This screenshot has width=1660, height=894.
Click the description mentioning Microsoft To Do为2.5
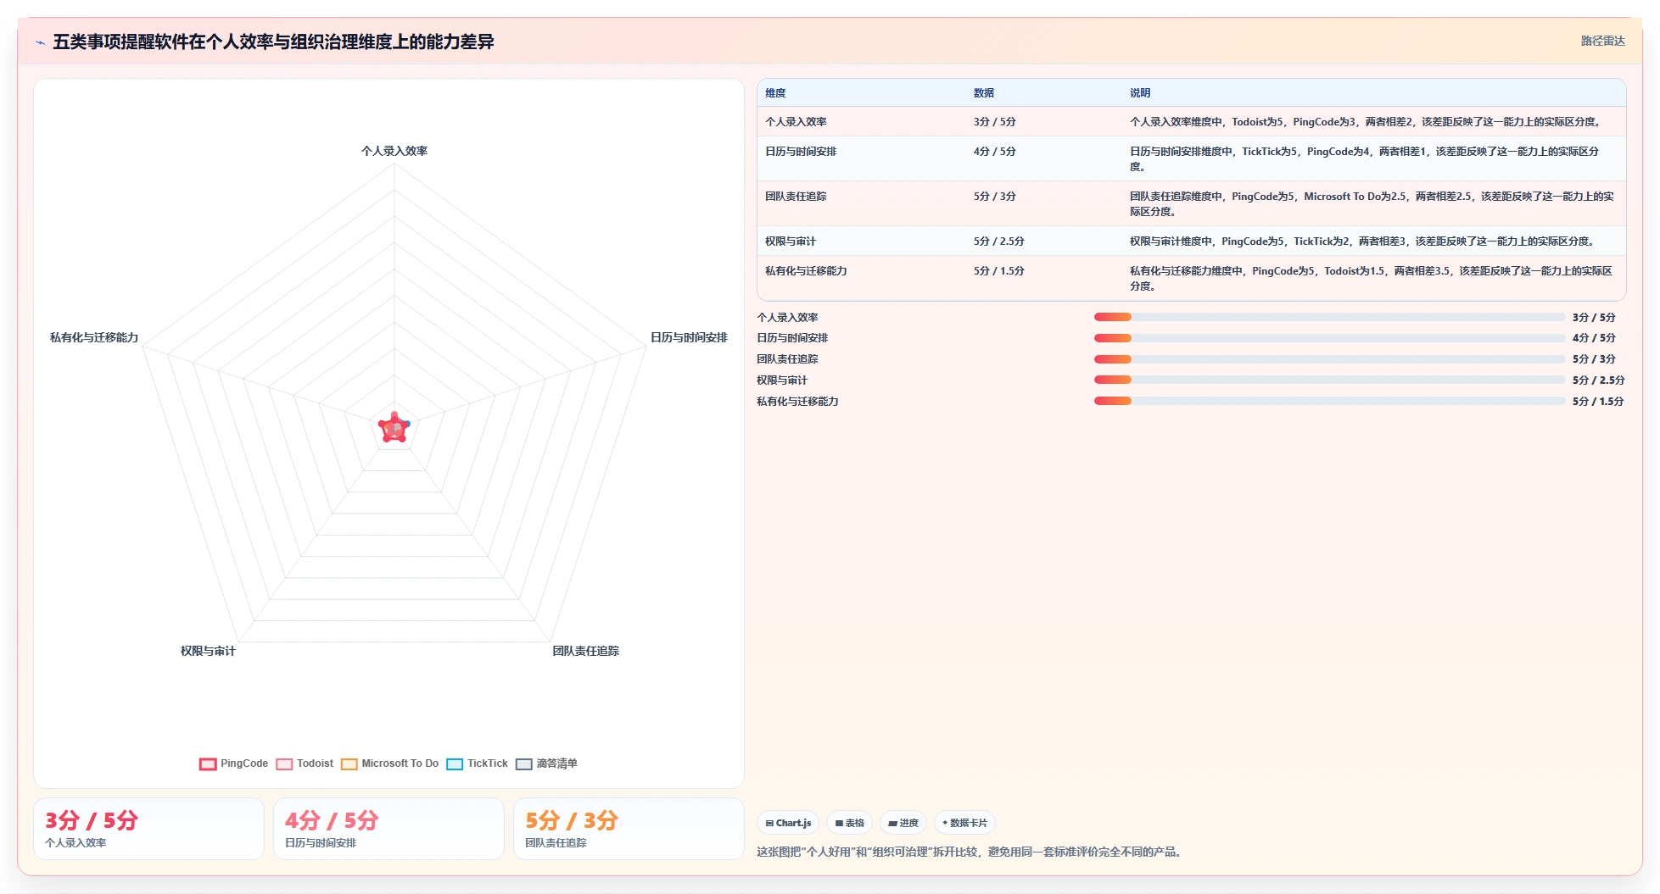pos(1372,204)
